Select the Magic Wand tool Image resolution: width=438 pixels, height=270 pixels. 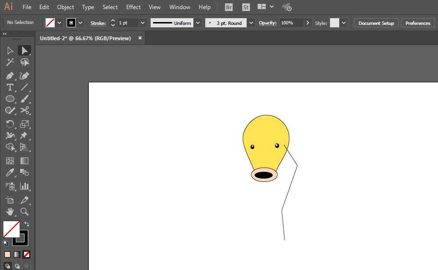(x=10, y=62)
